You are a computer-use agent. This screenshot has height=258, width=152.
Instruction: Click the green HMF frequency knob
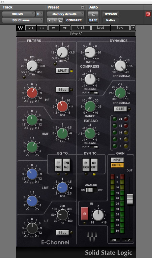tap(62, 134)
